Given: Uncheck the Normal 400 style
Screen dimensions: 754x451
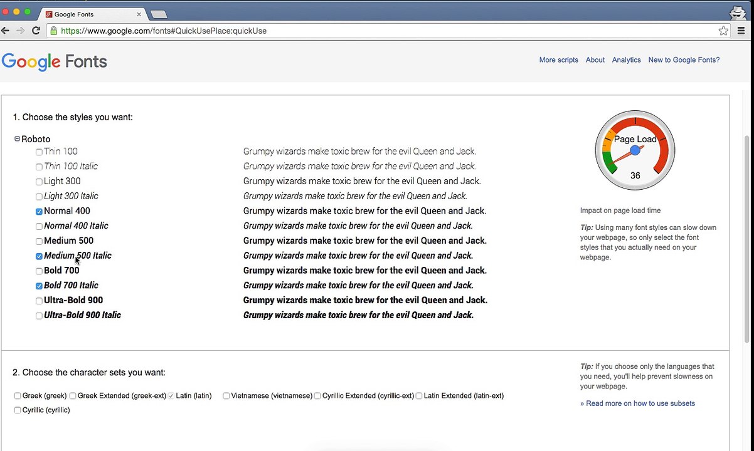Looking at the screenshot, I should [x=39, y=212].
